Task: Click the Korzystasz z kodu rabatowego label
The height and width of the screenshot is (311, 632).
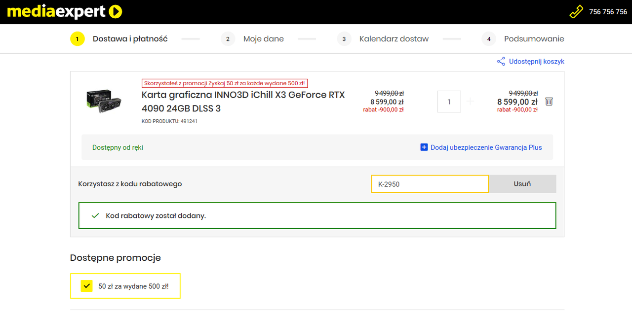Action: pyautogui.click(x=130, y=184)
